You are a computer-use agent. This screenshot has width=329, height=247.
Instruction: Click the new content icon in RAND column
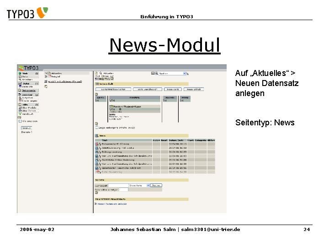(181, 101)
